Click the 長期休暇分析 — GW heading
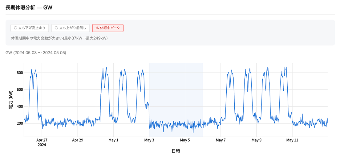340x159 pixels. 29,8
